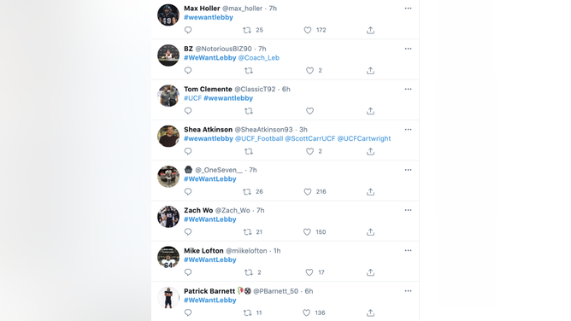Open the @Coach_Leb mention link
Image resolution: width=571 pixels, height=321 pixels.
[259, 58]
